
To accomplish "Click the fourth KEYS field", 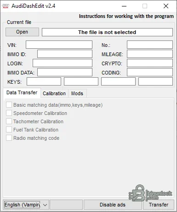I will click(155, 81).
